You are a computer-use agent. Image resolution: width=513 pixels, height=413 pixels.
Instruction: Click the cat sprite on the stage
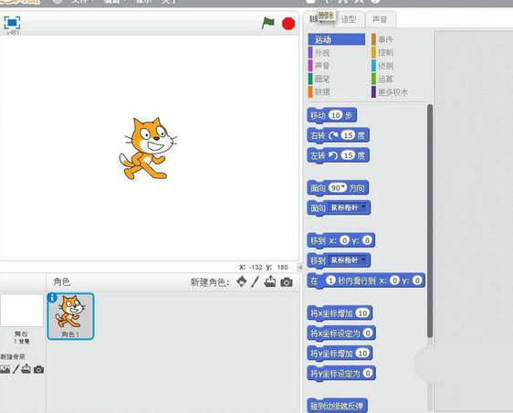coord(148,148)
